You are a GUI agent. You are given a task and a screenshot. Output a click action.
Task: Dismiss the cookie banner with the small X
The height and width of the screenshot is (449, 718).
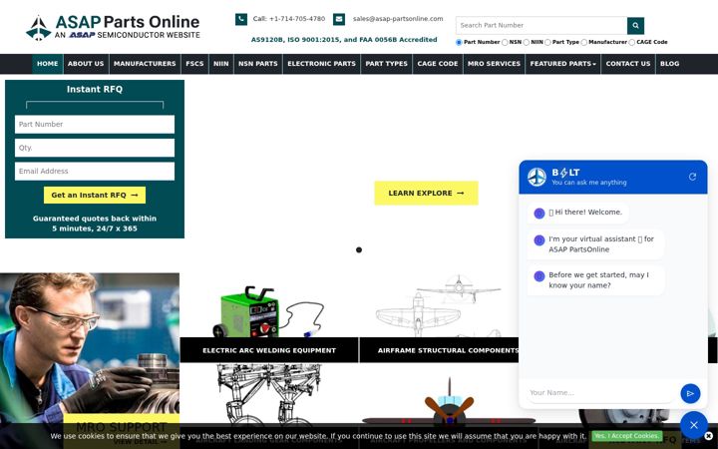pyautogui.click(x=709, y=436)
